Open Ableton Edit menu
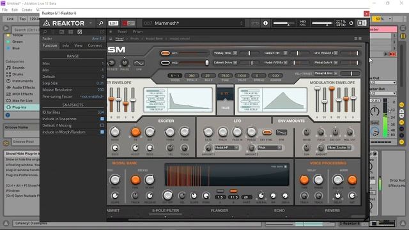This screenshot has height=230, width=409. [x=15, y=10]
